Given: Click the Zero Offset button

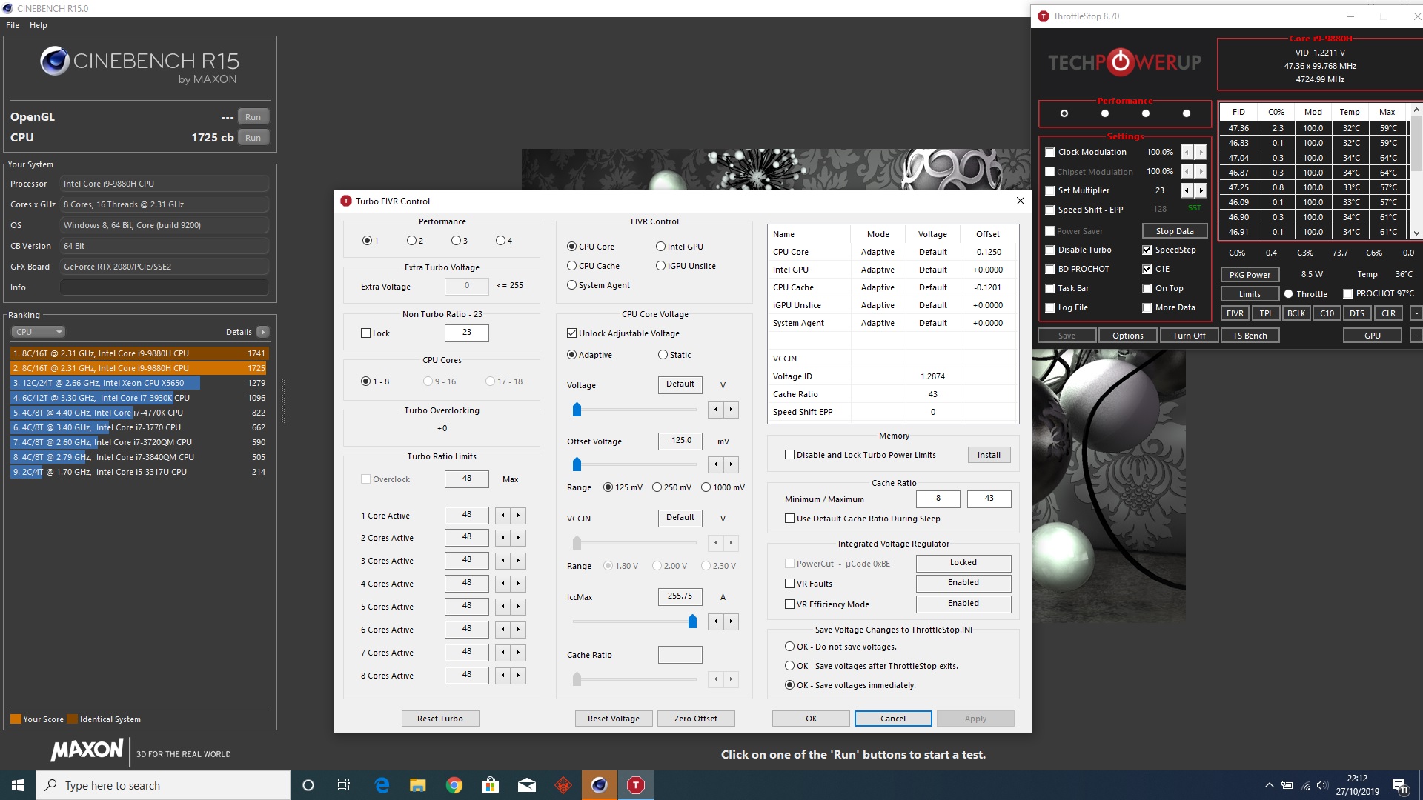Looking at the screenshot, I should 695,719.
